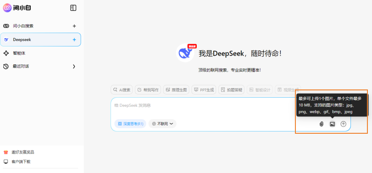Start new Deepseek chat with plus icon
The image size is (372, 173).
pyautogui.click(x=74, y=40)
